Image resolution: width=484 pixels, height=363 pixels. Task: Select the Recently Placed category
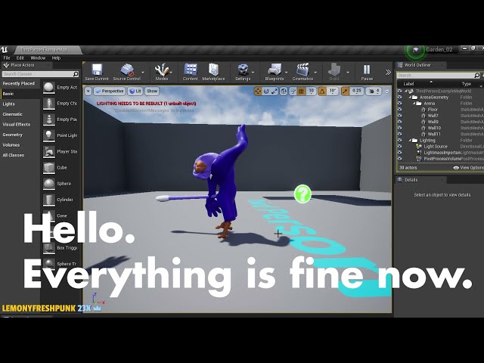pyautogui.click(x=19, y=83)
